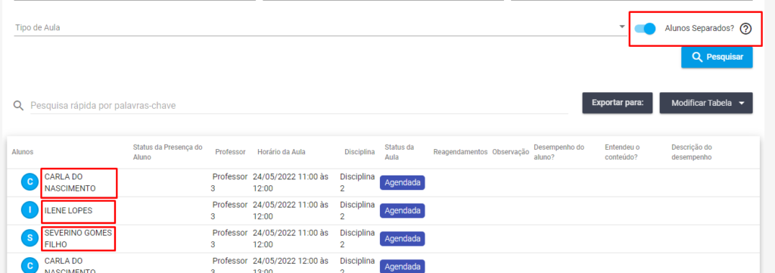This screenshot has height=273, width=775.
Task: Click avatar icon of first Carla do Nascimento
Action: pyautogui.click(x=30, y=183)
